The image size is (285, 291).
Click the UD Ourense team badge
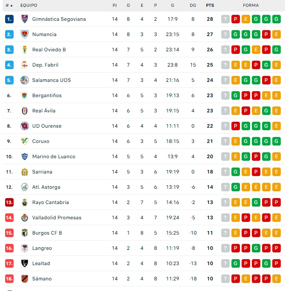[24, 126]
